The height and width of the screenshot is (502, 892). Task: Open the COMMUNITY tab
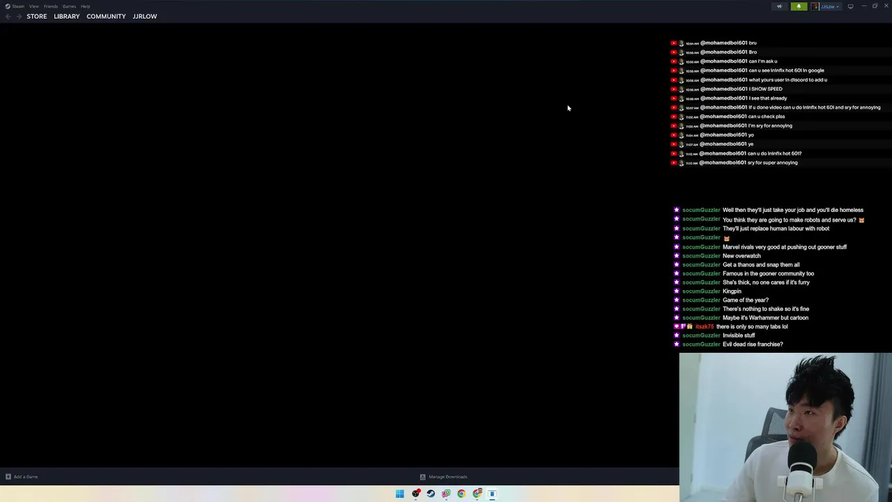coord(106,16)
